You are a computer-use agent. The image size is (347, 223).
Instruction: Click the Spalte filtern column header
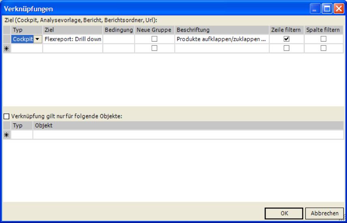pyautogui.click(x=323, y=30)
